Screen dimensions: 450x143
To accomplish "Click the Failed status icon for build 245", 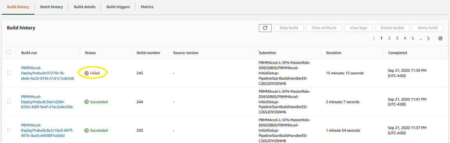I will (x=87, y=73).
